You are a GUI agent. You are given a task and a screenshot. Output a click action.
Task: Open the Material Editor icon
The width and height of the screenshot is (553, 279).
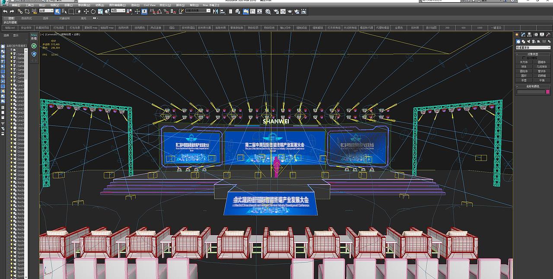tap(268, 11)
